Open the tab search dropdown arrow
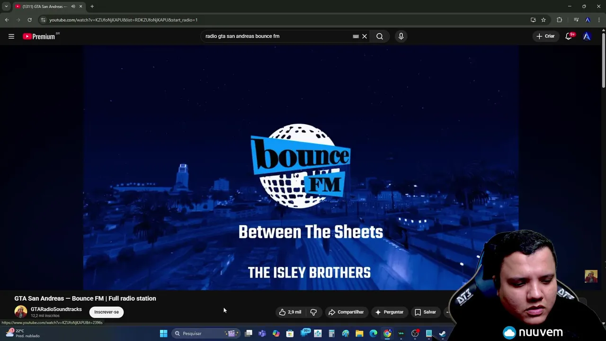Viewport: 606px width, 341px height. (x=6, y=7)
